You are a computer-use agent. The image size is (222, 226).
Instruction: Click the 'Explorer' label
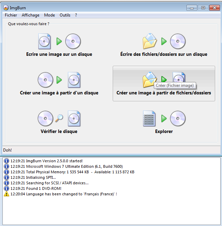[x=164, y=132]
